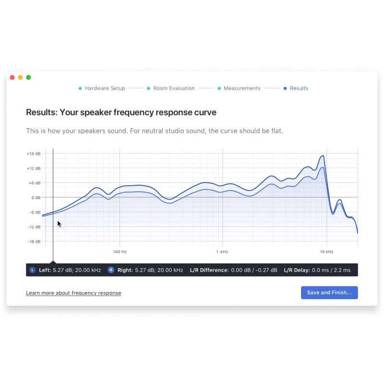Click the L/R Delay readout
Image resolution: width=384 pixels, height=384 pixels.
(x=317, y=270)
